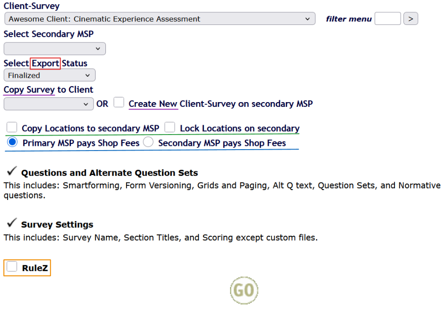This screenshot has width=442, height=311.
Task: Check Create New Client-Survey on secondary MSP
Action: (119, 102)
